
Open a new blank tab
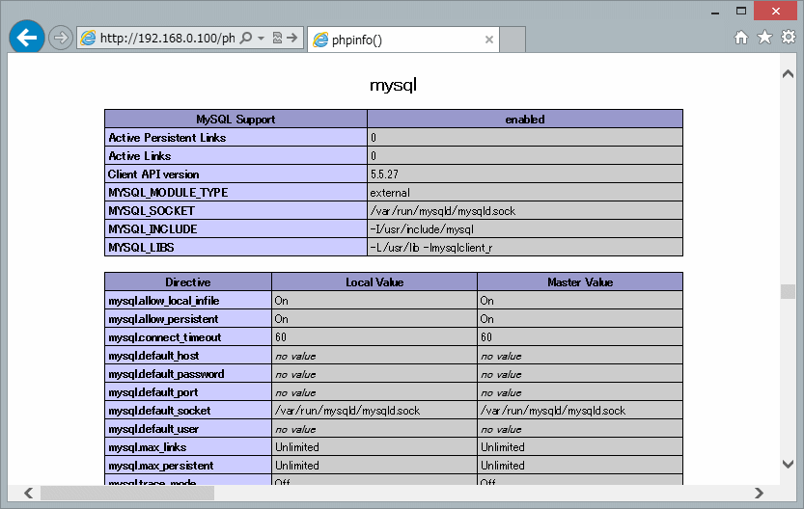point(513,40)
